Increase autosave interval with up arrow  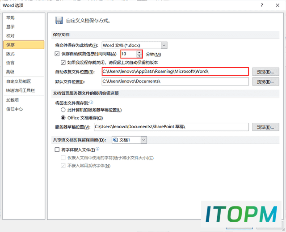[x=139, y=52]
